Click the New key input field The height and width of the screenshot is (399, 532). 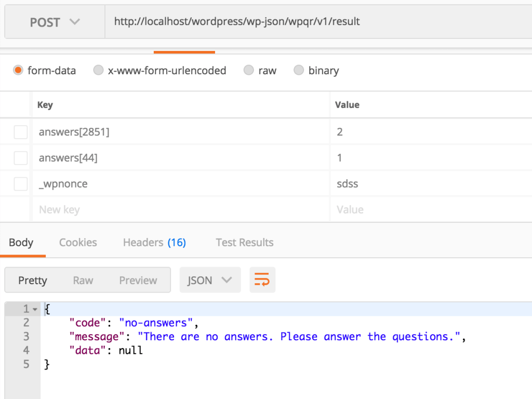pyautogui.click(x=177, y=210)
